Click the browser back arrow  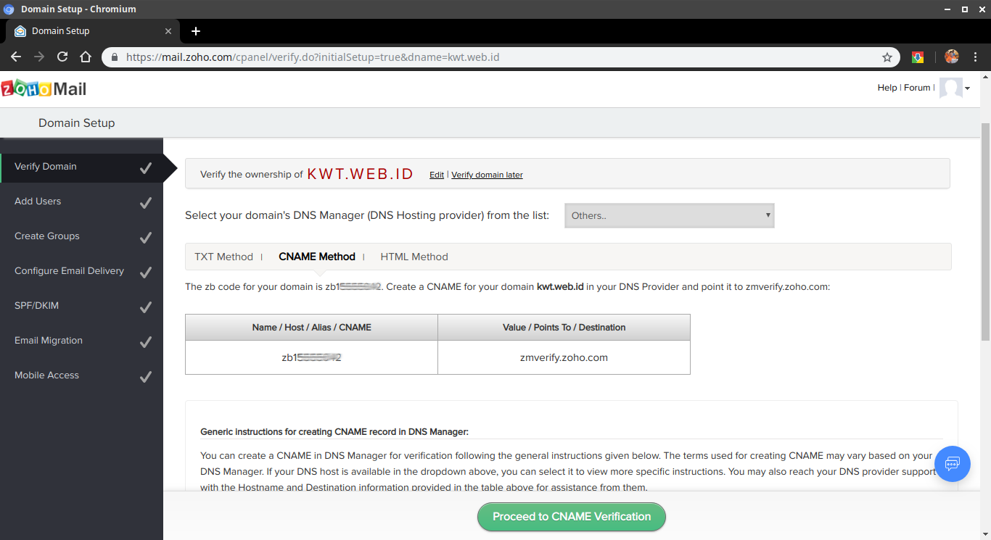coord(16,57)
